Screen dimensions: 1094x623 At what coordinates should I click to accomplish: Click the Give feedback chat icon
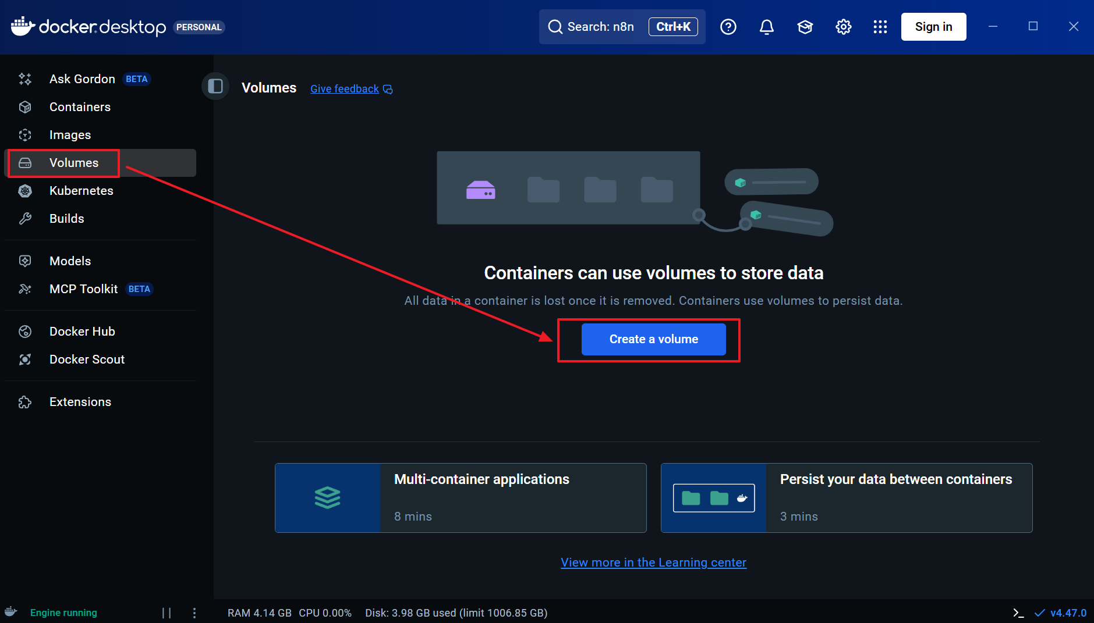388,89
